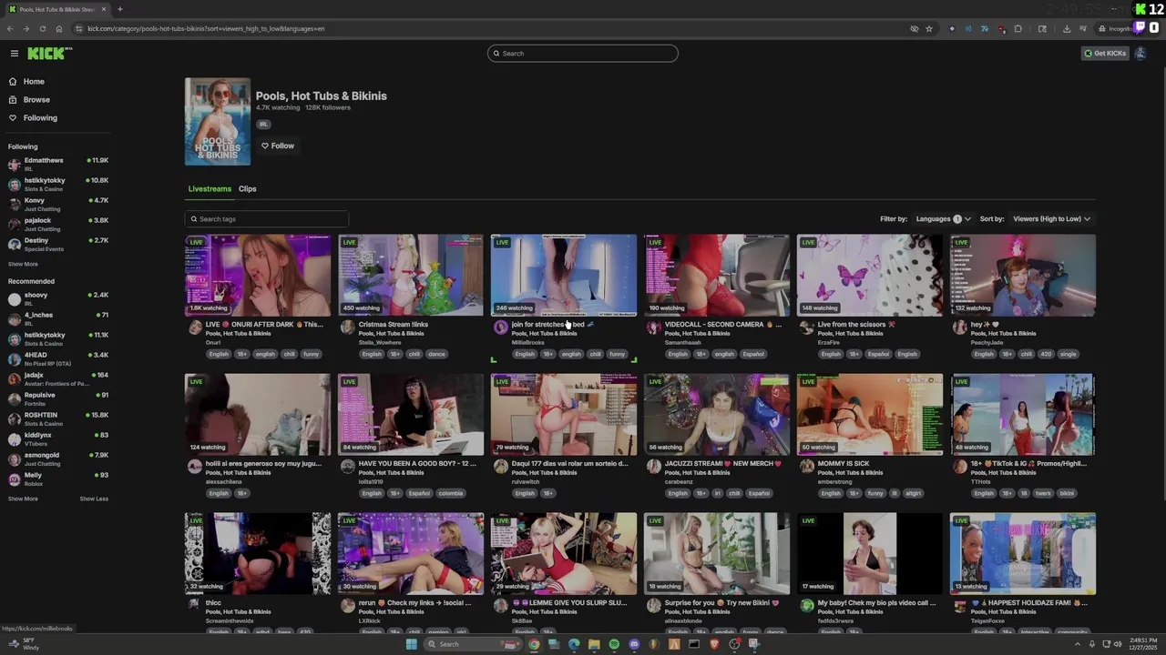Viewport: 1166px width, 655px height.
Task: Open the Brave browser taskbar icon
Action: (x=714, y=644)
